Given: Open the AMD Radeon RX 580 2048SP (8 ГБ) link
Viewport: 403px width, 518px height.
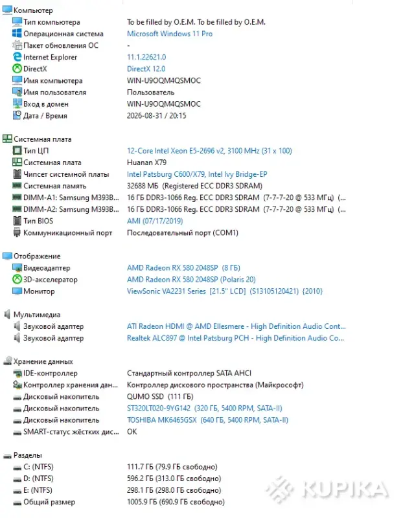Looking at the screenshot, I should (x=183, y=267).
